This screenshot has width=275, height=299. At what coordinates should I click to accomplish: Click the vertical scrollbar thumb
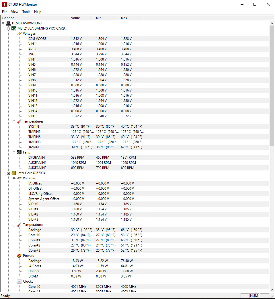pyautogui.click(x=272, y=86)
